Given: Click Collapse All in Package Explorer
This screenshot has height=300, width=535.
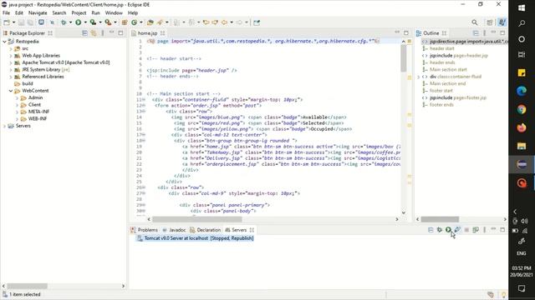Looking at the screenshot, I should [84, 33].
